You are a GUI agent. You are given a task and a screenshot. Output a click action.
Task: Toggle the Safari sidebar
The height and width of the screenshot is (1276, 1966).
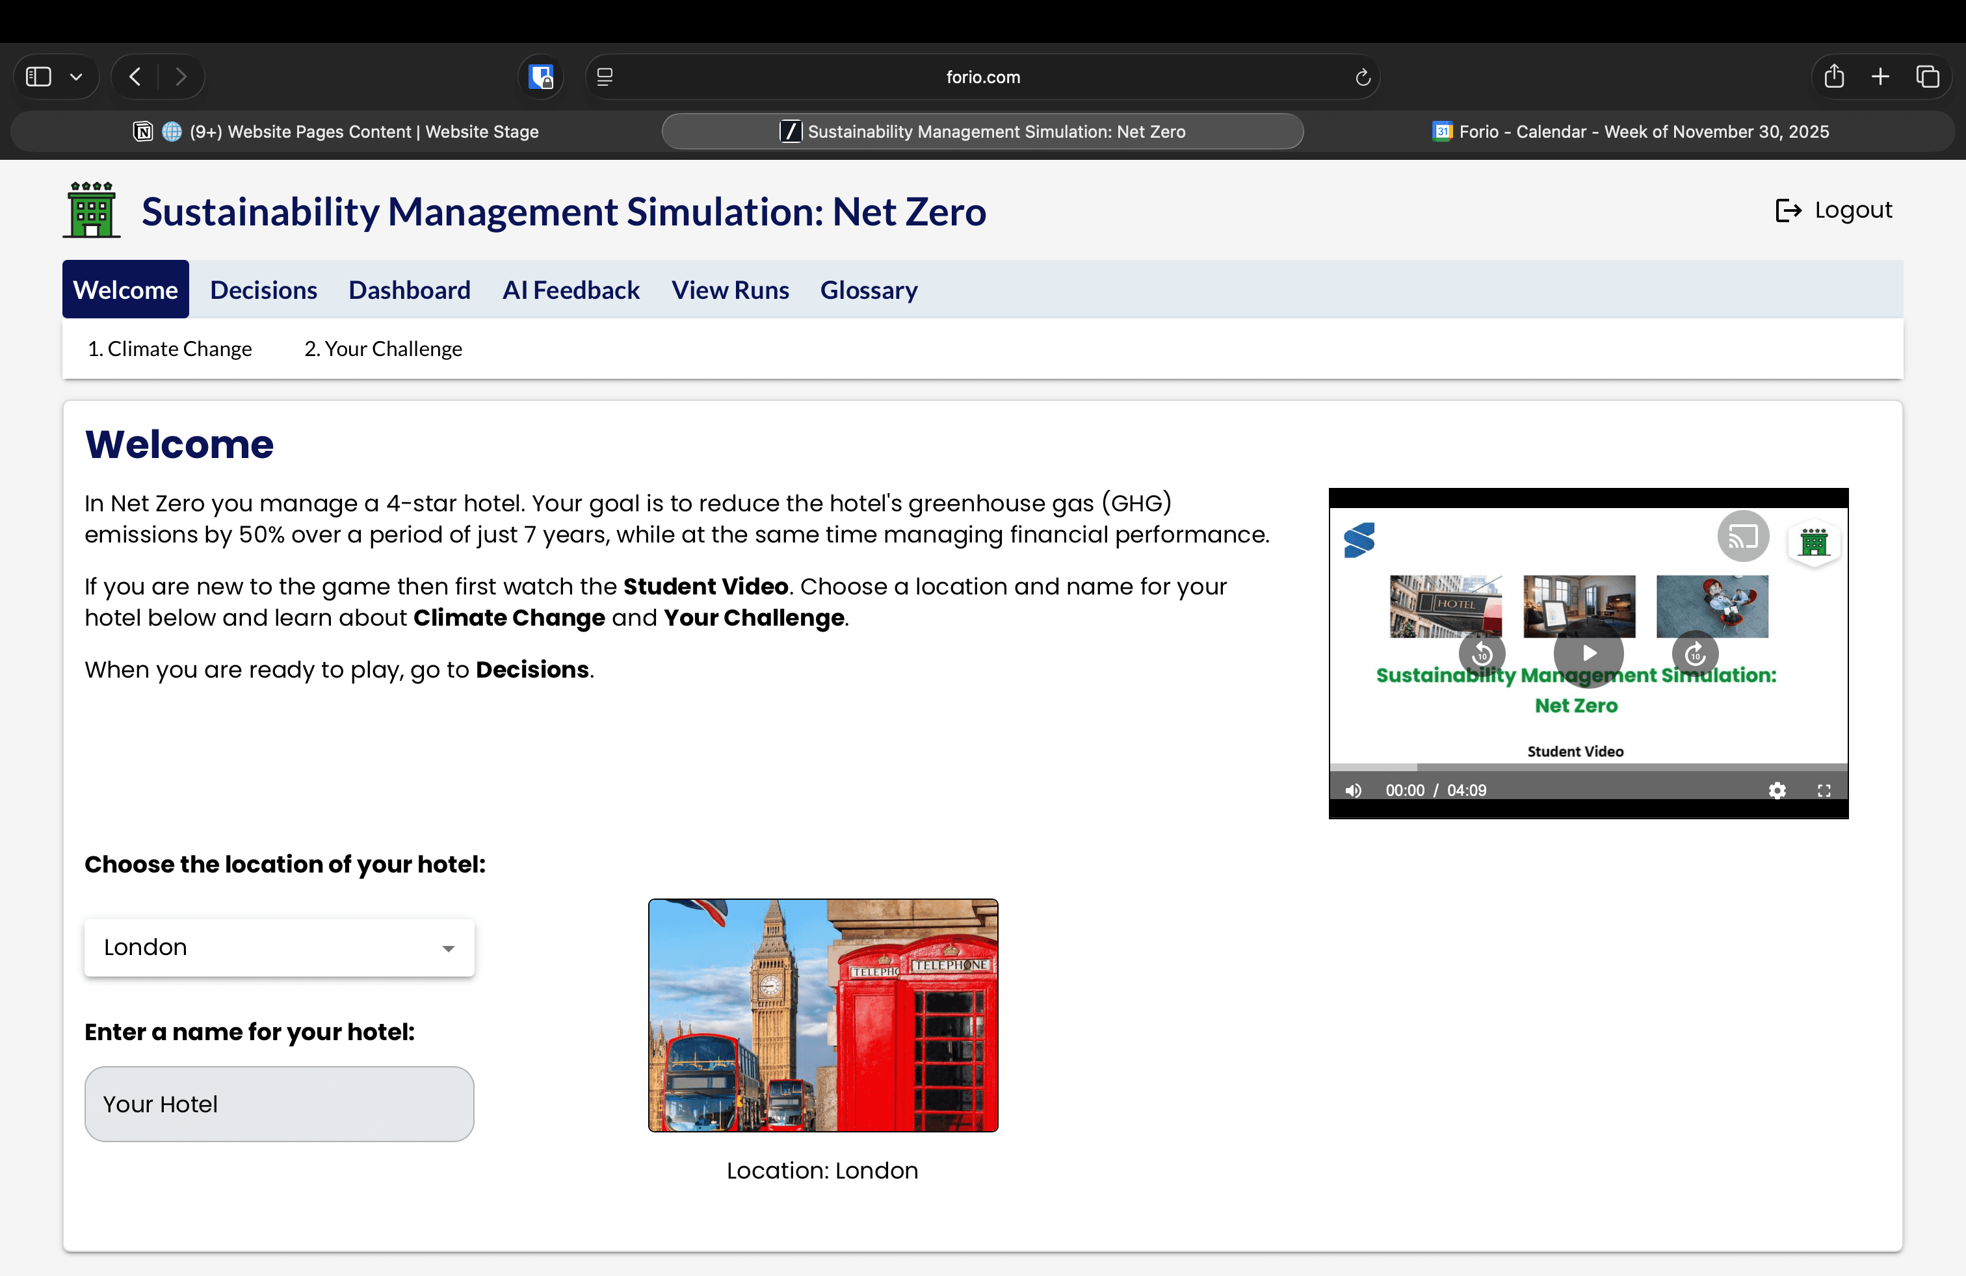(x=39, y=77)
